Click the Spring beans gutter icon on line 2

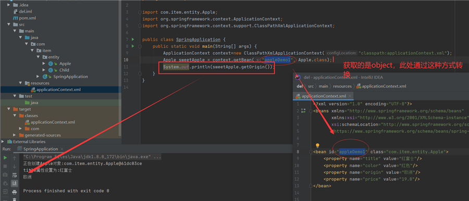[x=304, y=111]
